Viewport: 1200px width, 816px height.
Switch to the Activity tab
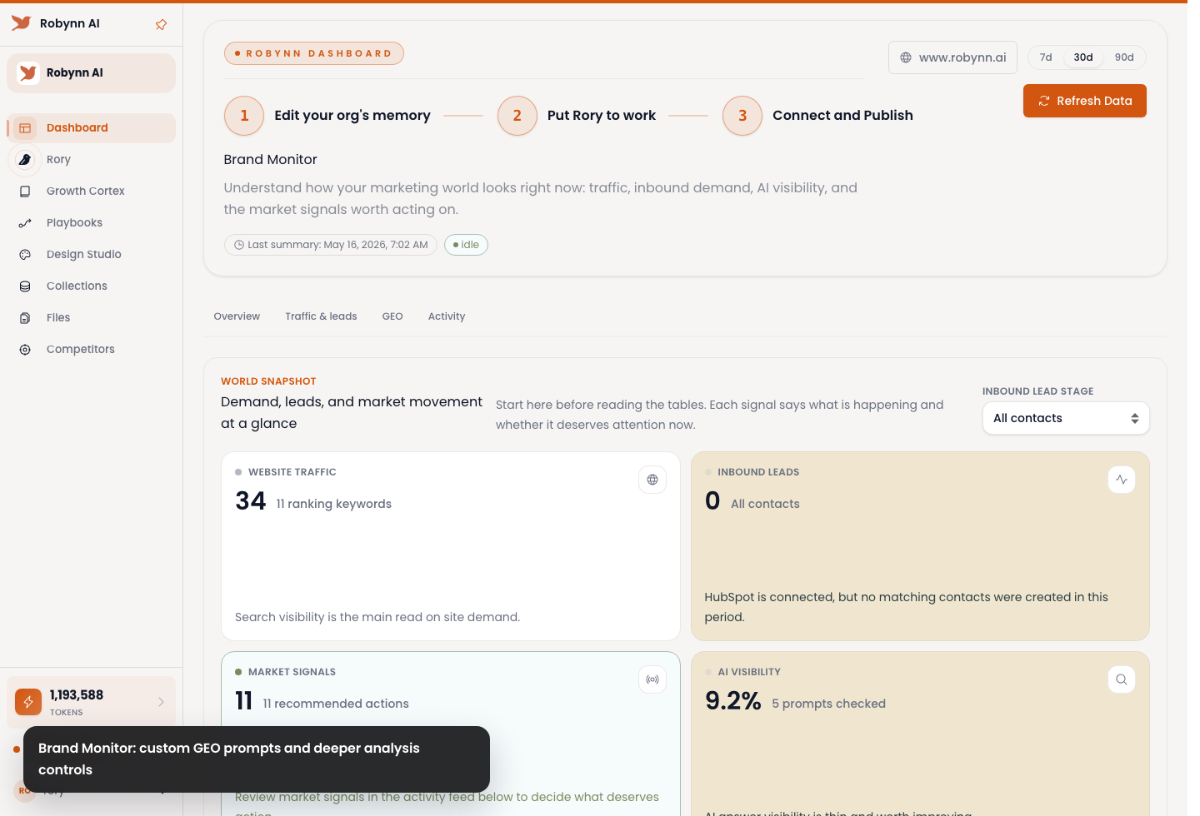[x=447, y=316]
